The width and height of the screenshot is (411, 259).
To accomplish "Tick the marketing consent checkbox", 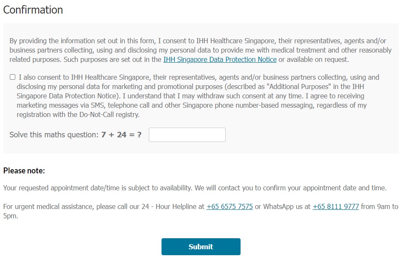I will (13, 77).
